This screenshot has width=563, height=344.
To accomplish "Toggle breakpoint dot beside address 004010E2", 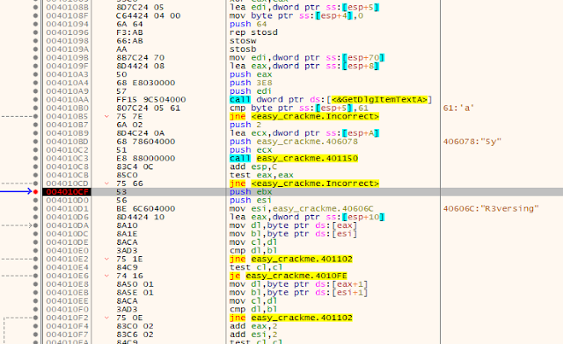I will coord(35,259).
